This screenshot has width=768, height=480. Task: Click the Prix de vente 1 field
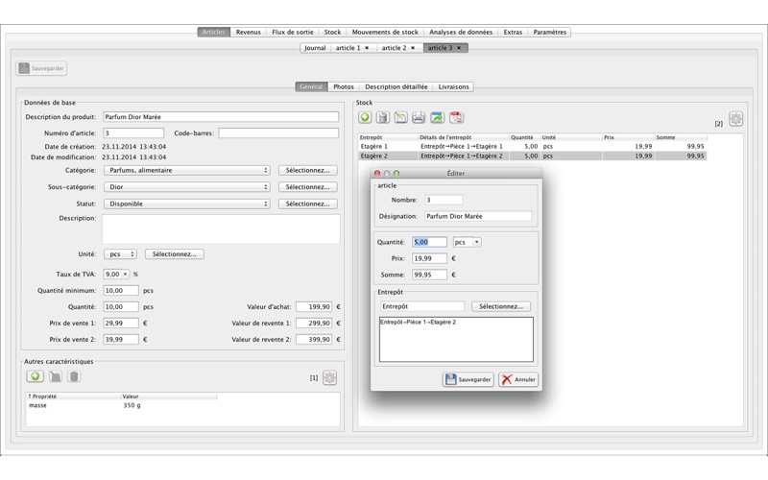pos(121,324)
